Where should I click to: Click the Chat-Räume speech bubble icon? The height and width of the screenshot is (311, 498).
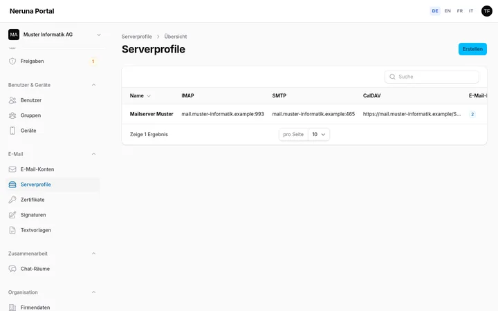point(12,269)
